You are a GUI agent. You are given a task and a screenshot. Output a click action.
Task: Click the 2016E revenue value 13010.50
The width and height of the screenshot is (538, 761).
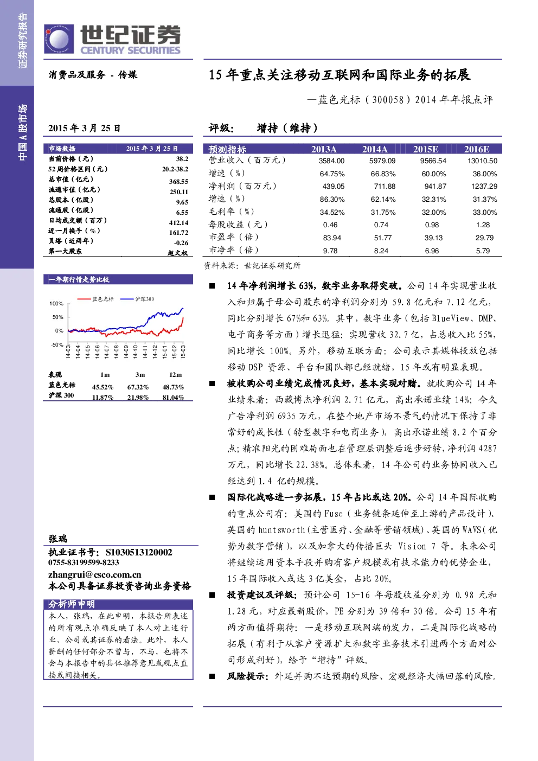[483, 161]
